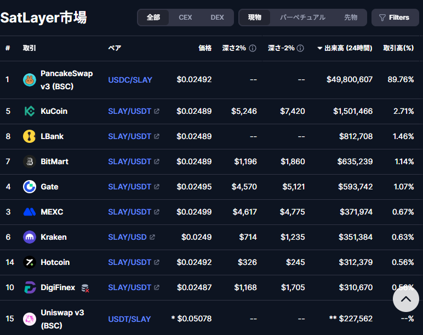The image size is (423, 335).
Task: Open the LBank exchange name link
Action: (52, 136)
